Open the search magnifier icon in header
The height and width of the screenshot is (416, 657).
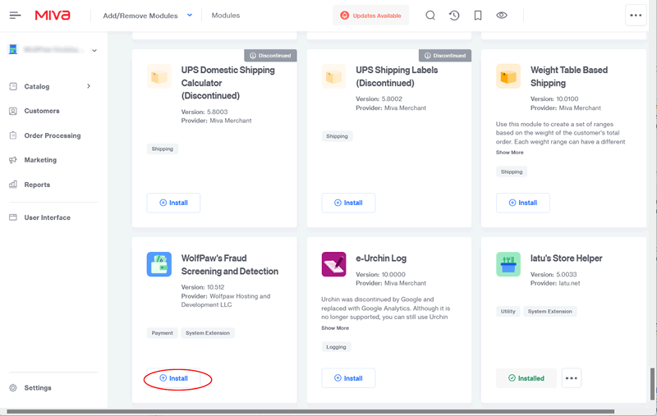pos(430,16)
